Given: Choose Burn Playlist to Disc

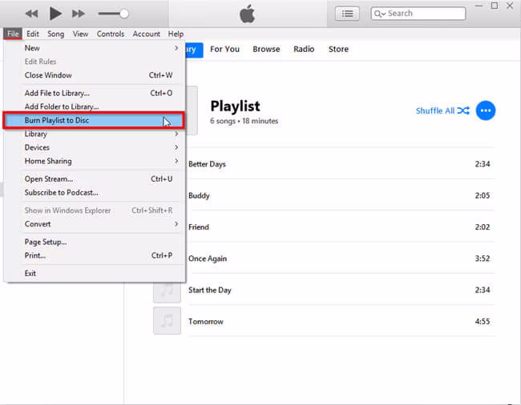Looking at the screenshot, I should 93,120.
